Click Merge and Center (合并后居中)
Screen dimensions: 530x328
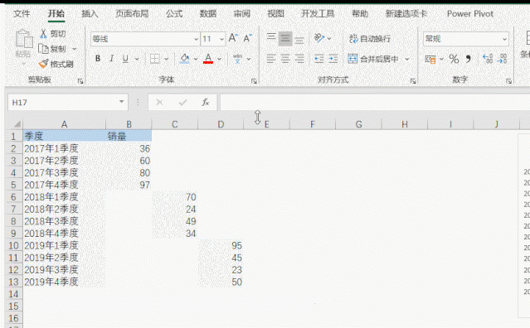[373, 59]
